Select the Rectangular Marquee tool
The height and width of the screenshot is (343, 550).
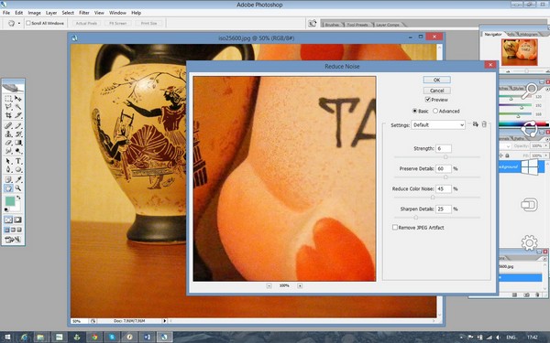pyautogui.click(x=8, y=99)
